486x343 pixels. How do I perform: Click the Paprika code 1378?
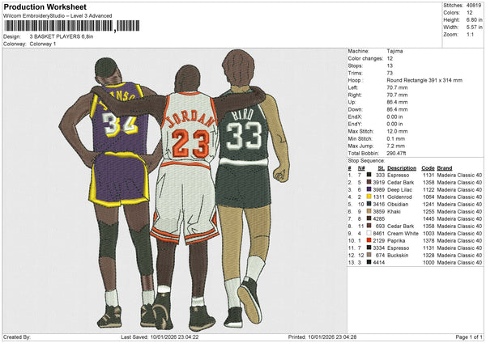[x=428, y=240]
